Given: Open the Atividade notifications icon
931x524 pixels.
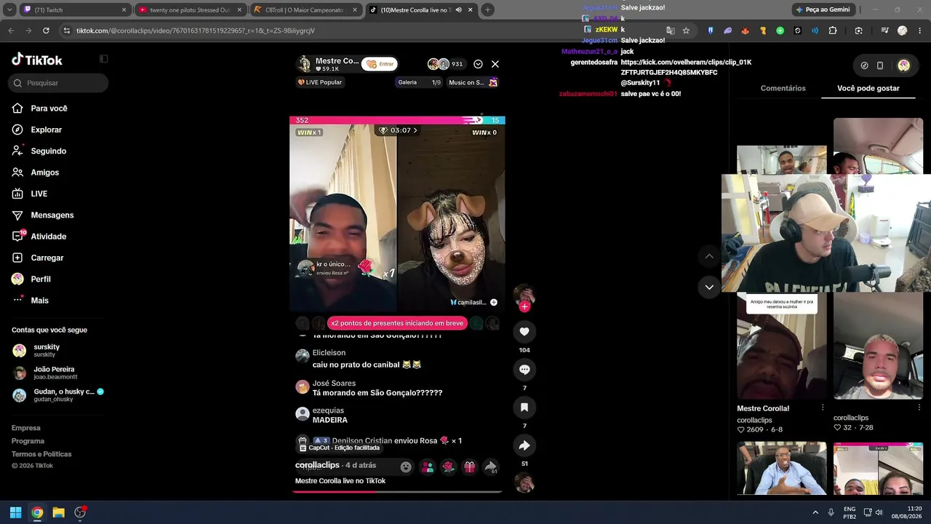Looking at the screenshot, I should [x=17, y=237].
